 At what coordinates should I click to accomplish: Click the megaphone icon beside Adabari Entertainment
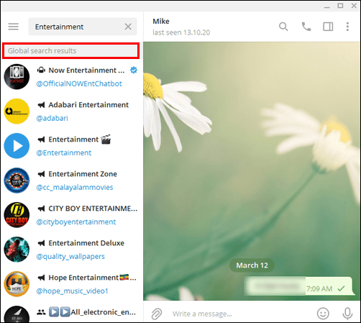click(41, 105)
